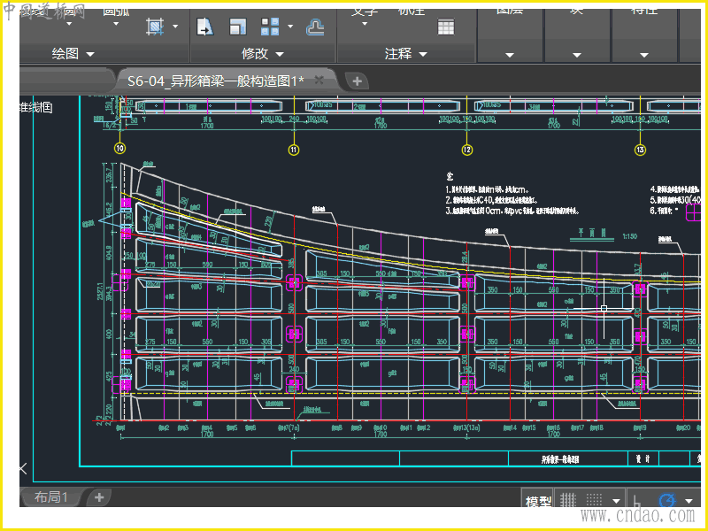708x531 pixels.
Task: Toggle snap mode in status bar
Action: pyautogui.click(x=595, y=501)
